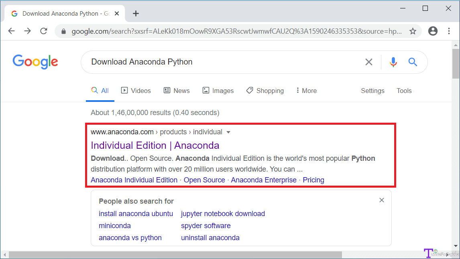
Task: Open the Pricing sitelink
Action: tap(313, 180)
